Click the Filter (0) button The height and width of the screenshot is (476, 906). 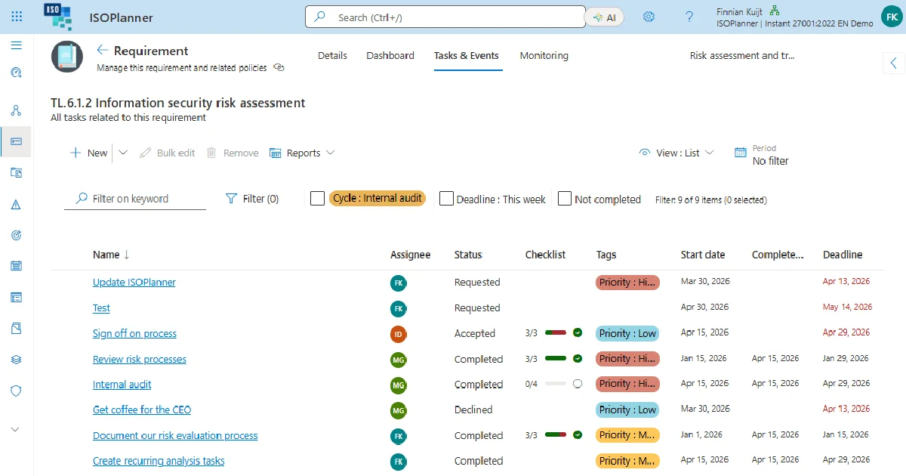(x=252, y=199)
